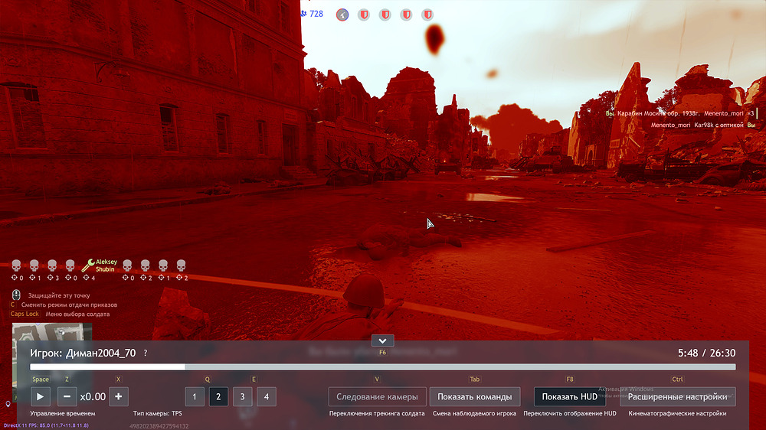Click the session number 498202389427594132
The image size is (766, 430).
tap(159, 426)
